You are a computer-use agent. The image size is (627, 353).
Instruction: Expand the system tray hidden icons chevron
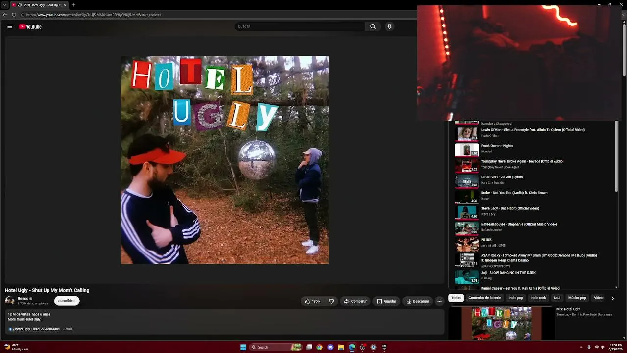[580, 347]
